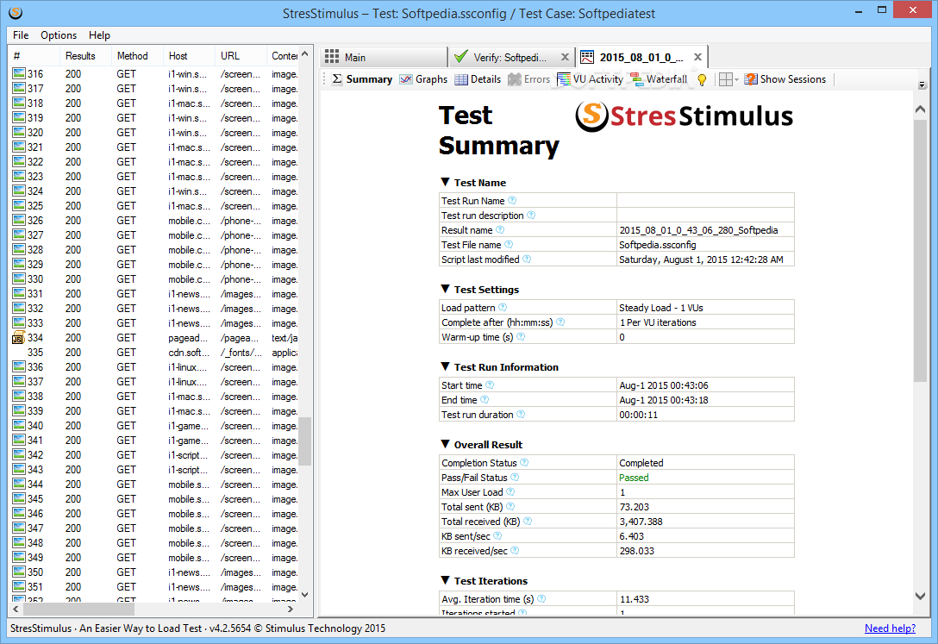The image size is (938, 644).
Task: Collapse the Test Name section
Action: (x=445, y=182)
